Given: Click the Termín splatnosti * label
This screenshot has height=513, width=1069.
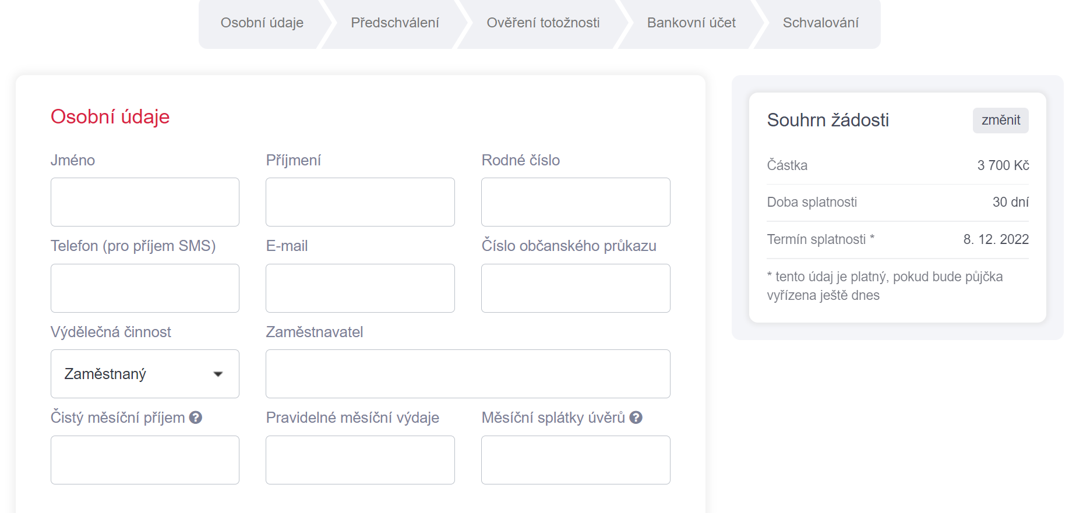Looking at the screenshot, I should (821, 239).
